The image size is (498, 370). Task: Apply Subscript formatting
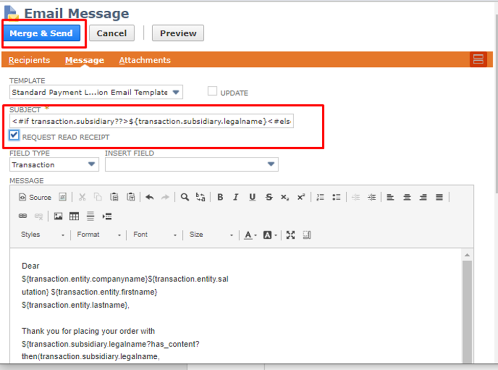tap(284, 197)
